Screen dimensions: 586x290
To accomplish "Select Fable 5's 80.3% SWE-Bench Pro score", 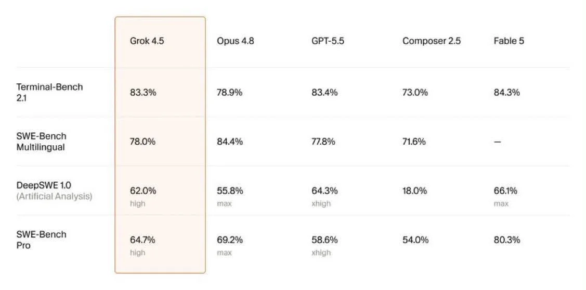I will (507, 240).
